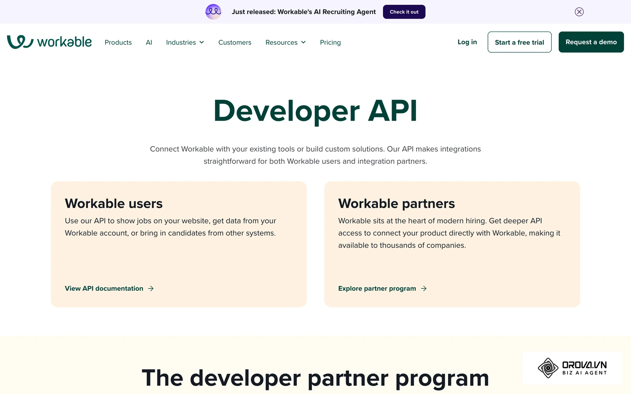Screen dimensions: 631x394
Task: Click the Developer API page title
Action: click(315, 111)
